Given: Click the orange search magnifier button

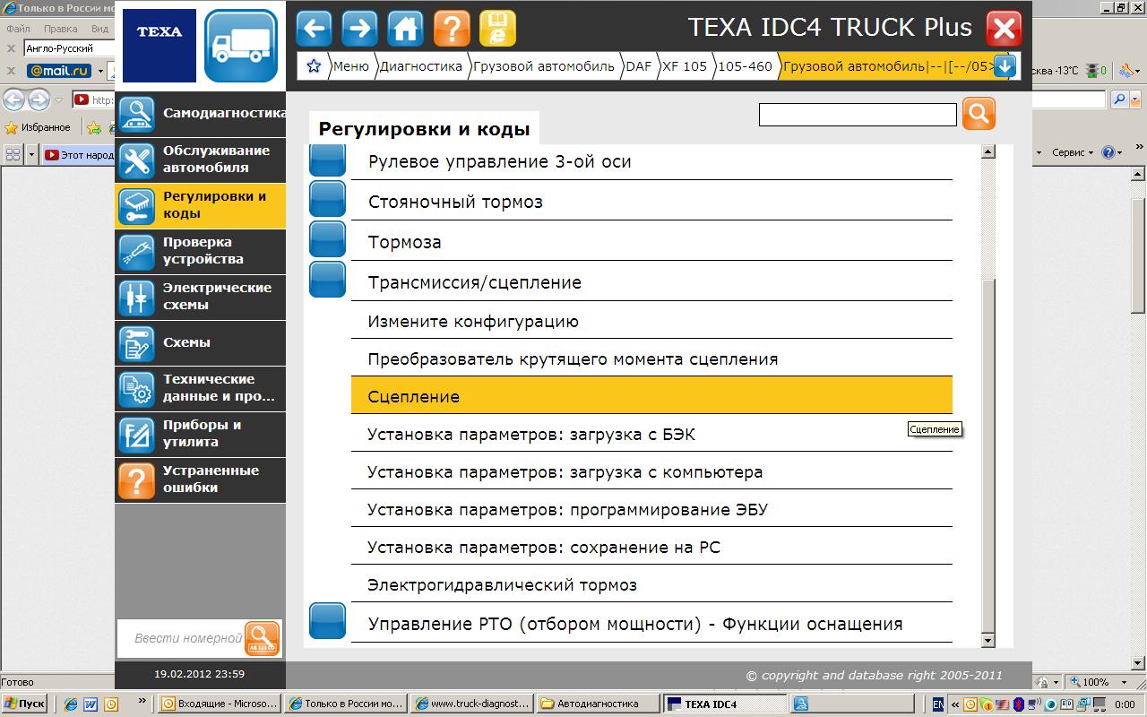Looking at the screenshot, I should tap(979, 114).
